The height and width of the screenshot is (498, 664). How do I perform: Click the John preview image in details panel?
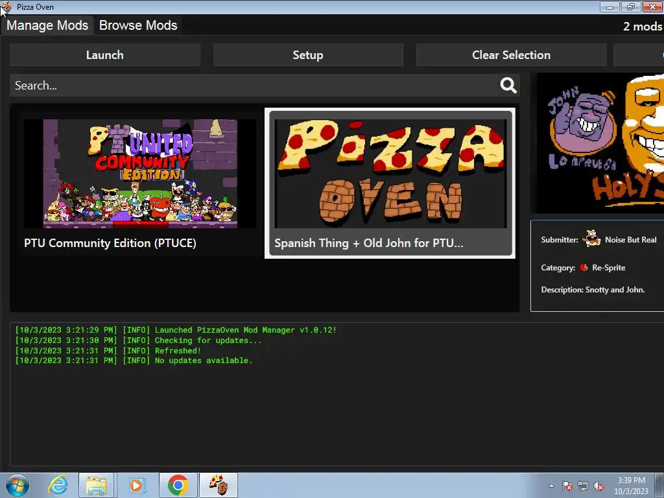pos(600,143)
